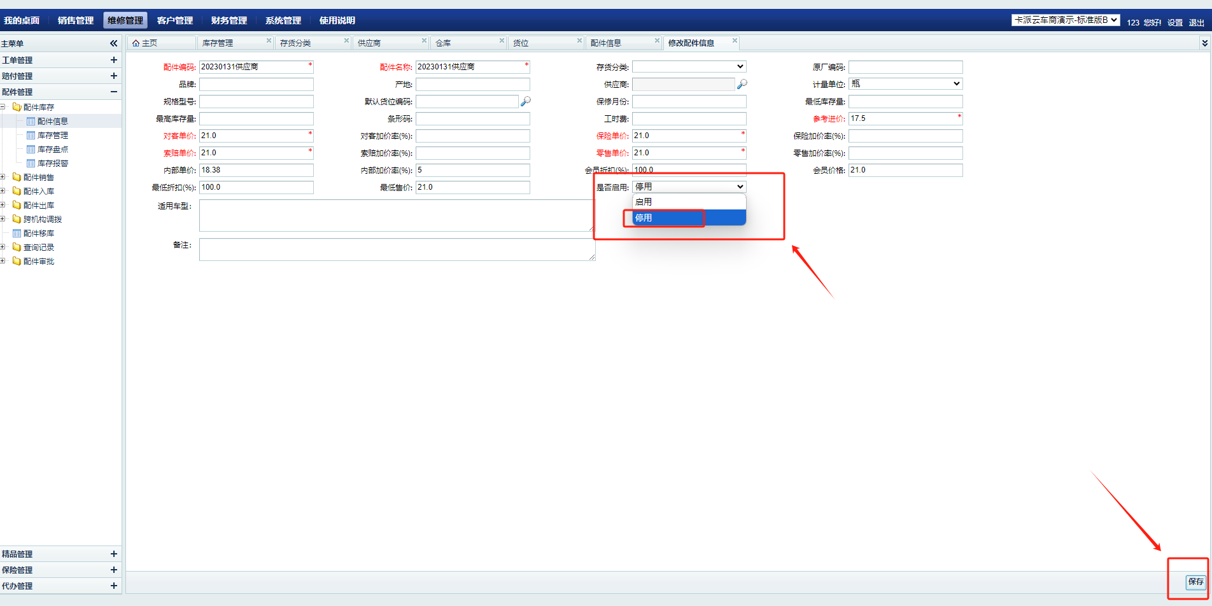Expand the 配件销售 folder

click(x=3, y=178)
